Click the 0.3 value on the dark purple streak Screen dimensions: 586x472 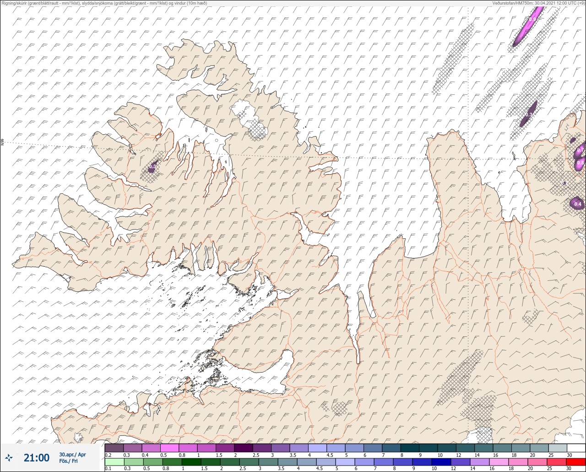click(x=529, y=114)
